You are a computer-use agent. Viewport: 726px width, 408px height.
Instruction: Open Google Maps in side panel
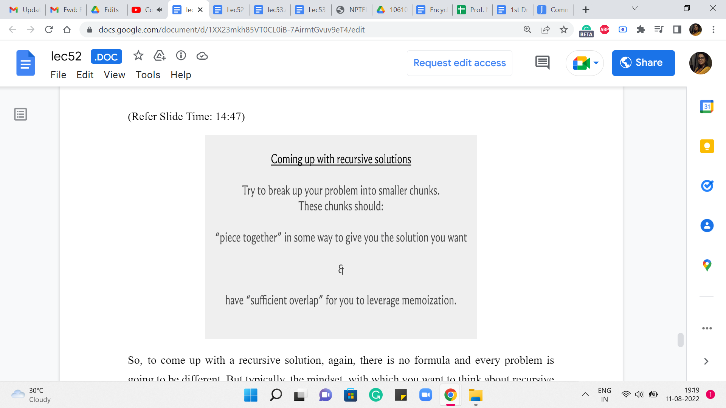[x=706, y=265]
